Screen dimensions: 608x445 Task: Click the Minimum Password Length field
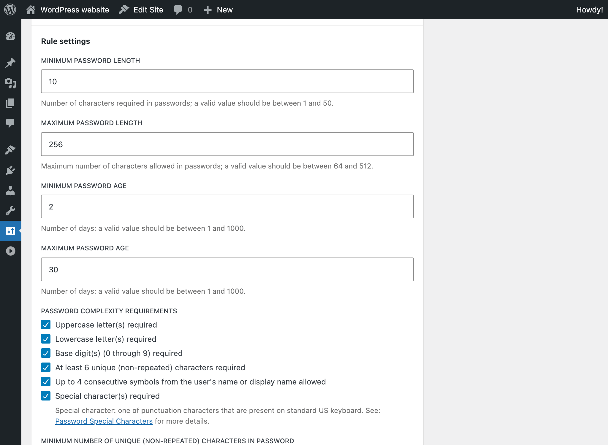[227, 81]
